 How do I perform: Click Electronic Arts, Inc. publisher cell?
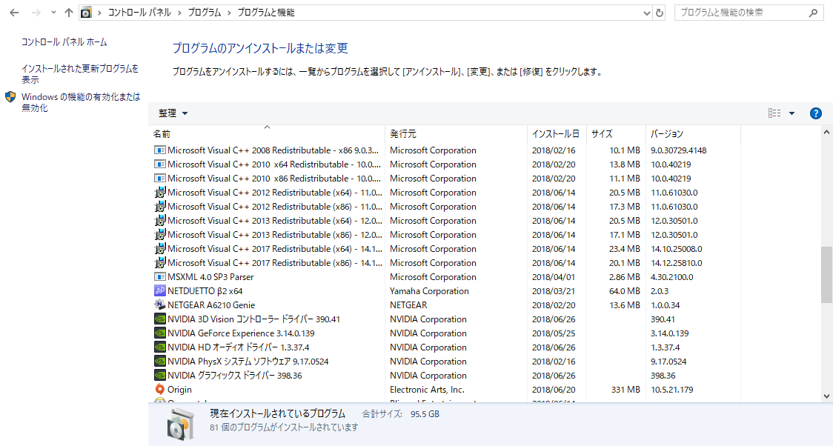[x=427, y=390]
